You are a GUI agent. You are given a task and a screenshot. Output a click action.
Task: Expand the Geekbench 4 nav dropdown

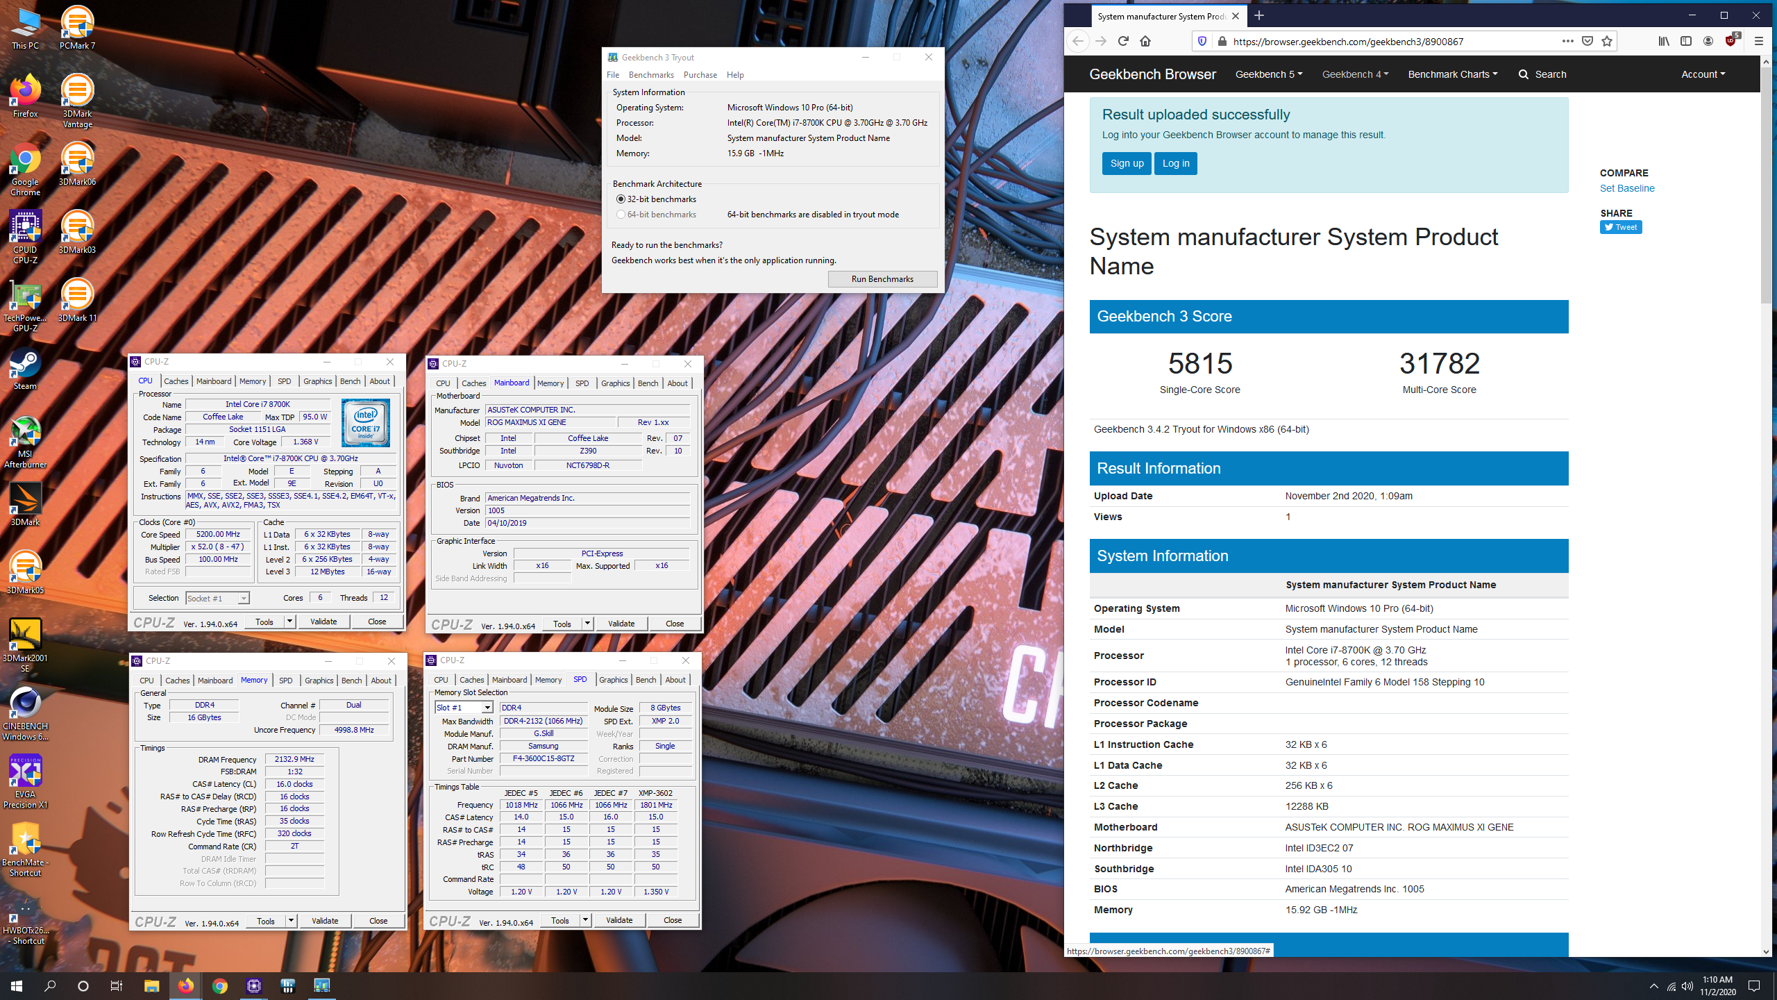coord(1355,74)
